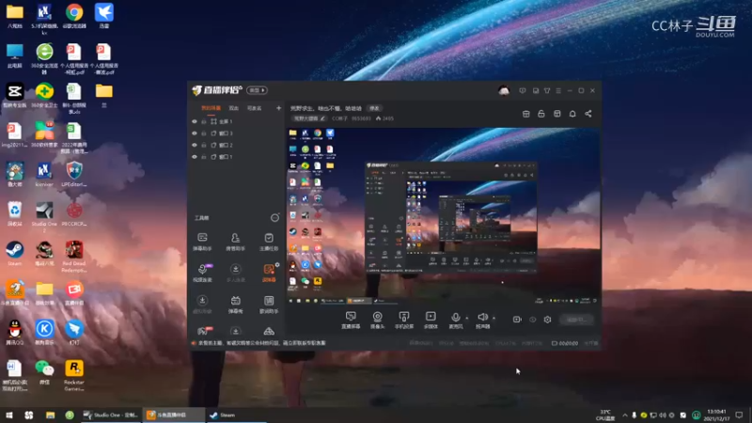Expand the microphone options arrow
Image resolution: width=752 pixels, height=423 pixels.
click(x=466, y=318)
